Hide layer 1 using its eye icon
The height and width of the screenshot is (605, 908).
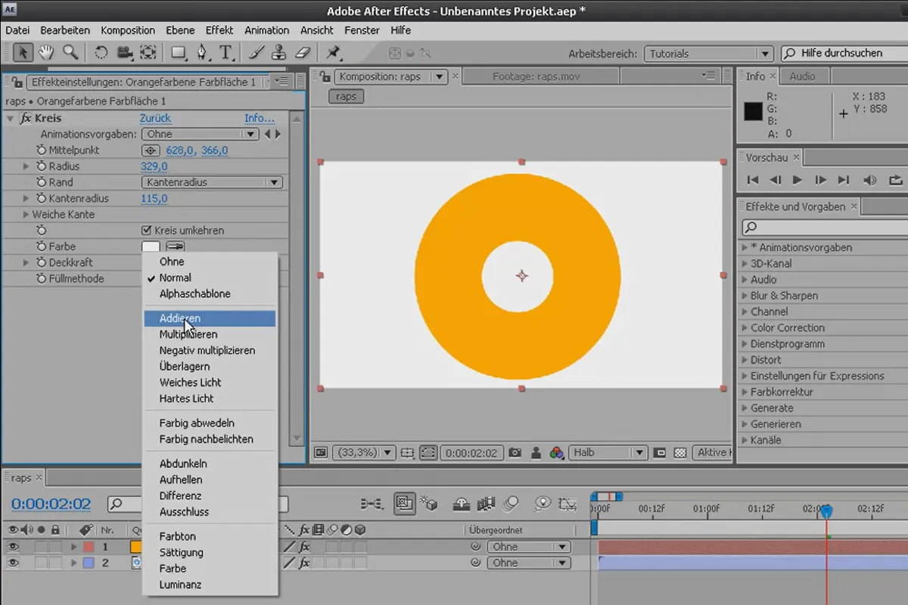[13, 547]
